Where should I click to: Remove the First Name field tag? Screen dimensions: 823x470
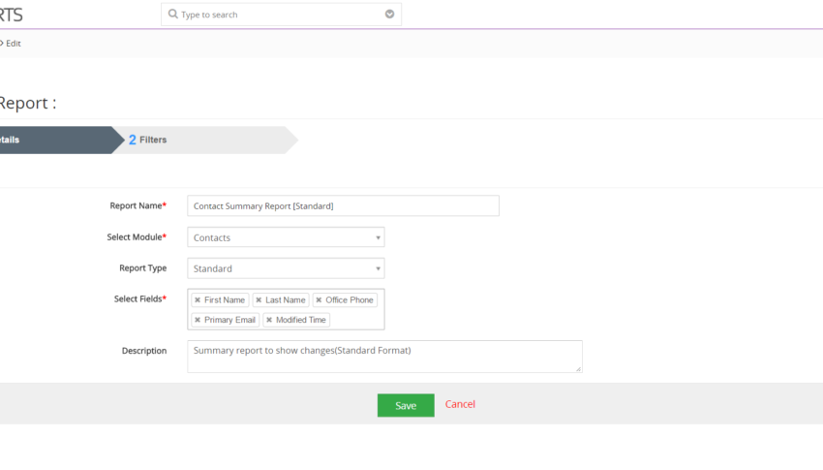[198, 299]
